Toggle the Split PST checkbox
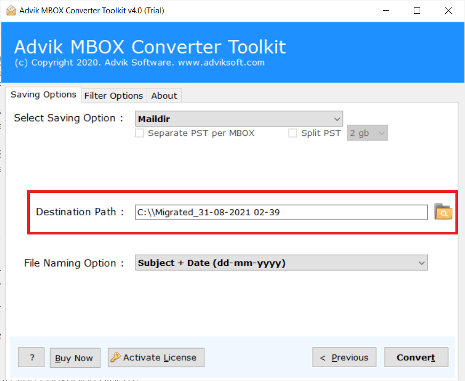 [293, 133]
